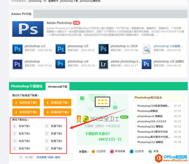Click the photoshop cs6 crack file icon

pyautogui.click(x=146, y=49)
